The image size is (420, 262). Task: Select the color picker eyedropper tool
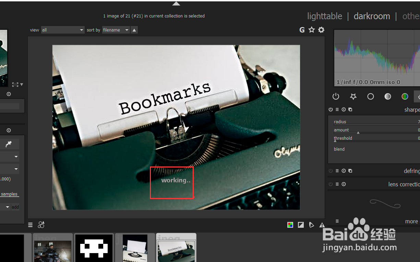[9, 145]
